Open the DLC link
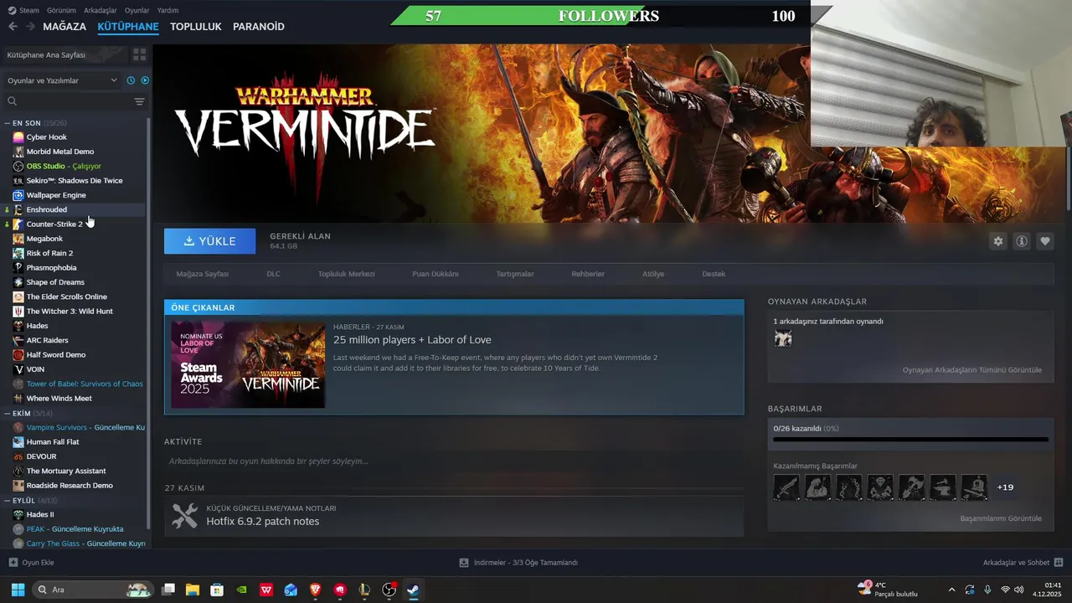The width and height of the screenshot is (1072, 603). point(273,274)
